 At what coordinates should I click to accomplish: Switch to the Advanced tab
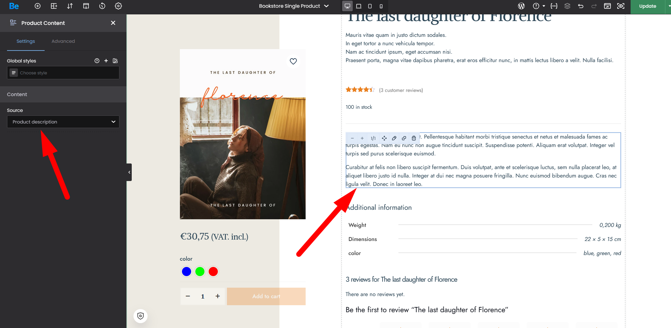click(63, 41)
